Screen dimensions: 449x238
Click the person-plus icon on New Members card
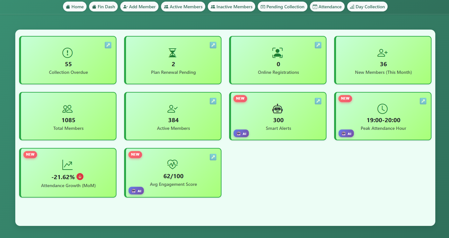[383, 52]
